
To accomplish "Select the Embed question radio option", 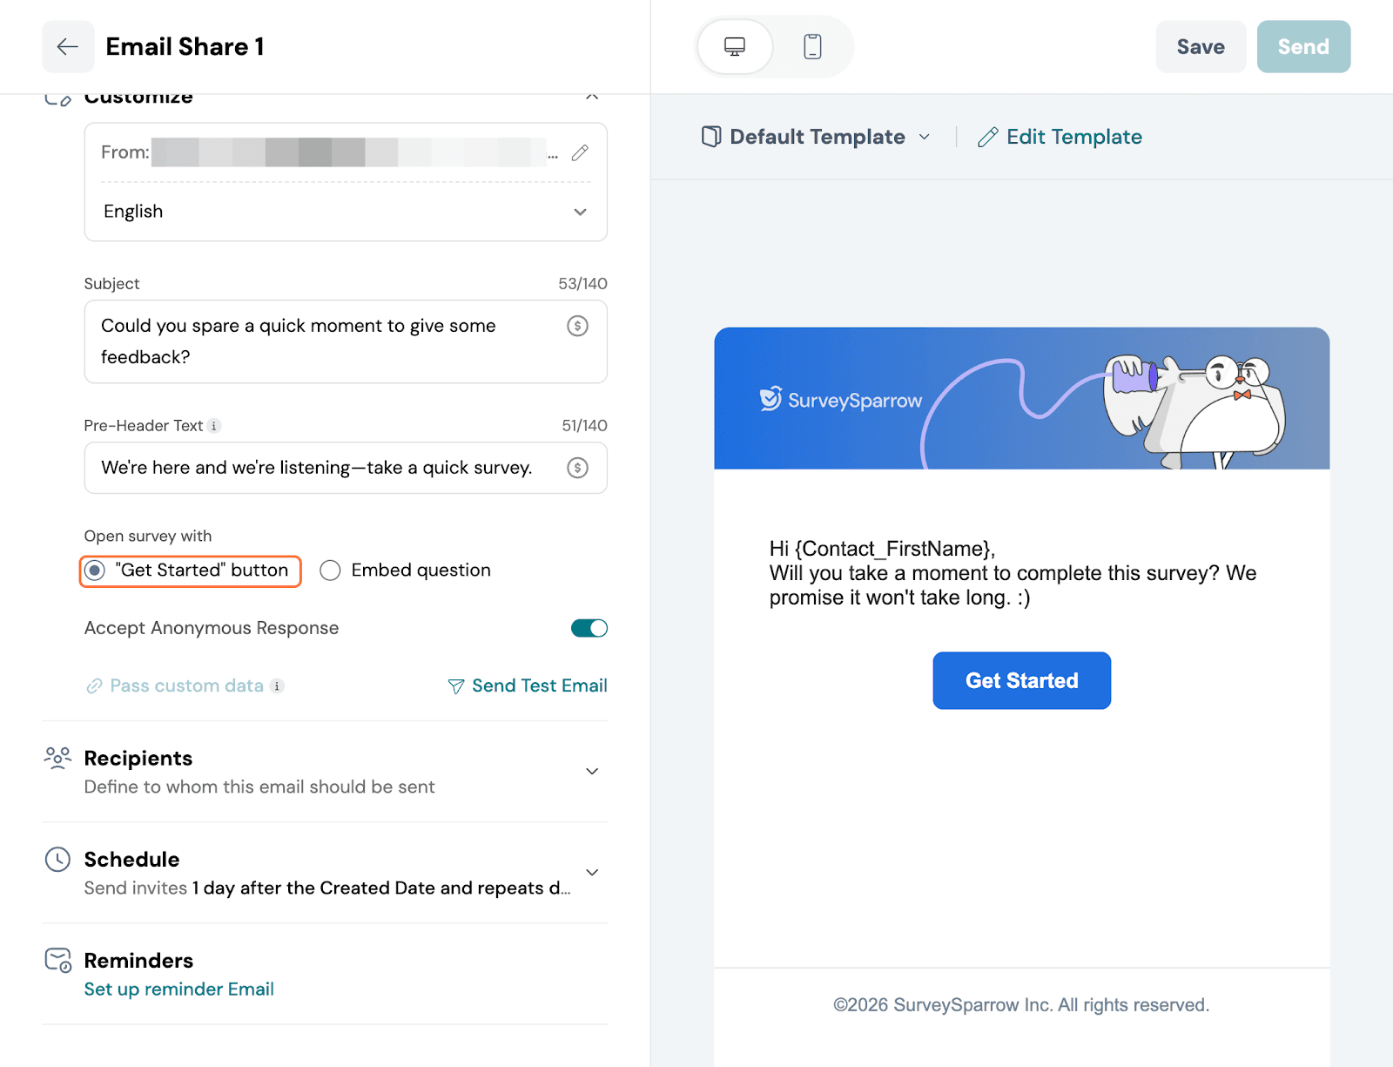I will point(330,571).
